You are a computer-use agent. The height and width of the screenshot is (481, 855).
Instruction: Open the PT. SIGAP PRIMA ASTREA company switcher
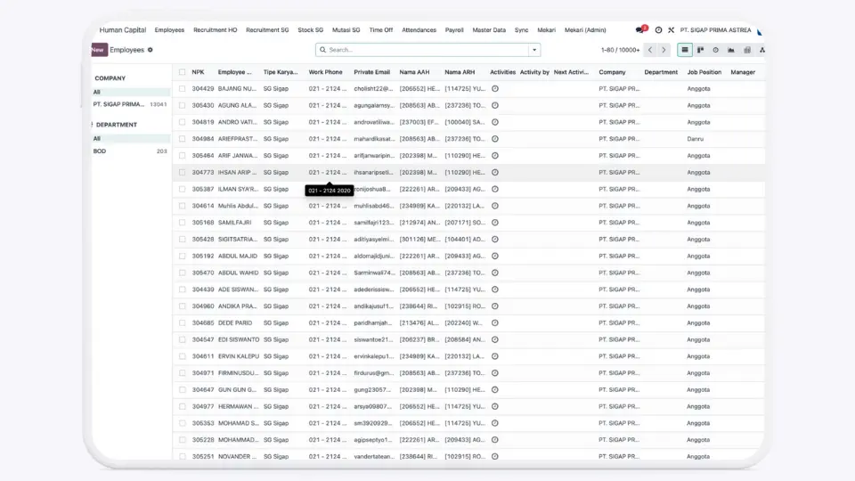tap(715, 29)
